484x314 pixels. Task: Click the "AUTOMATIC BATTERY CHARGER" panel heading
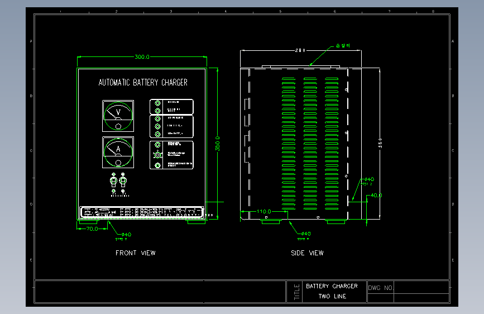(x=143, y=83)
